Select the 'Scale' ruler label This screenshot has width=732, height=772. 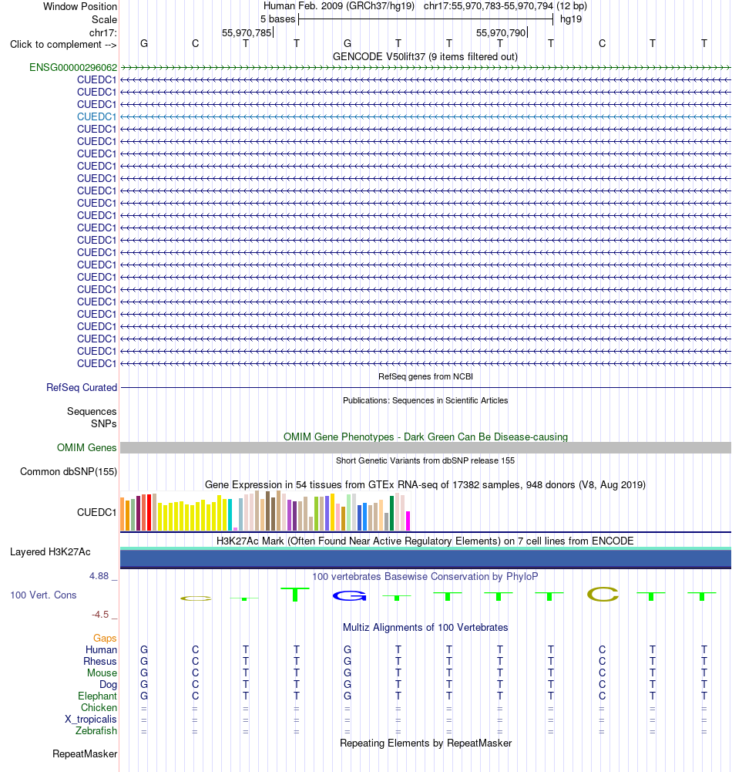point(104,20)
